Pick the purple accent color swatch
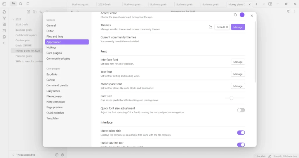This screenshot has width=299, height=158. point(242,15)
